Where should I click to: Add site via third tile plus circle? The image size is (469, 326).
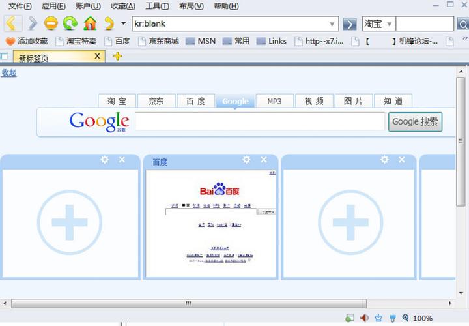click(350, 222)
